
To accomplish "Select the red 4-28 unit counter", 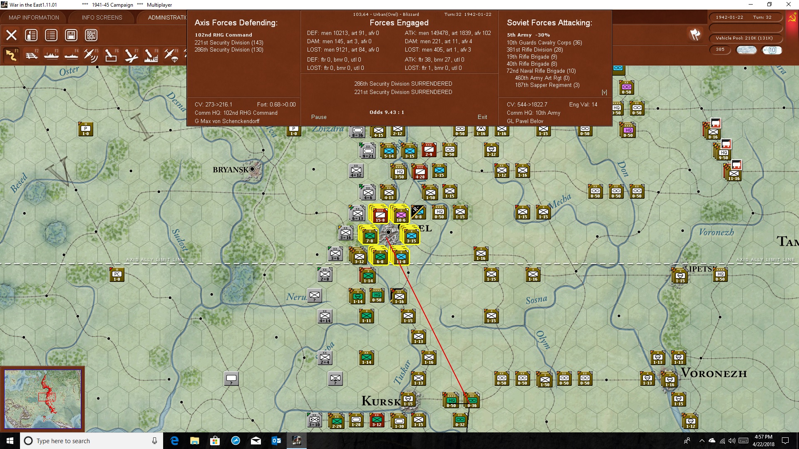I will pos(420,171).
